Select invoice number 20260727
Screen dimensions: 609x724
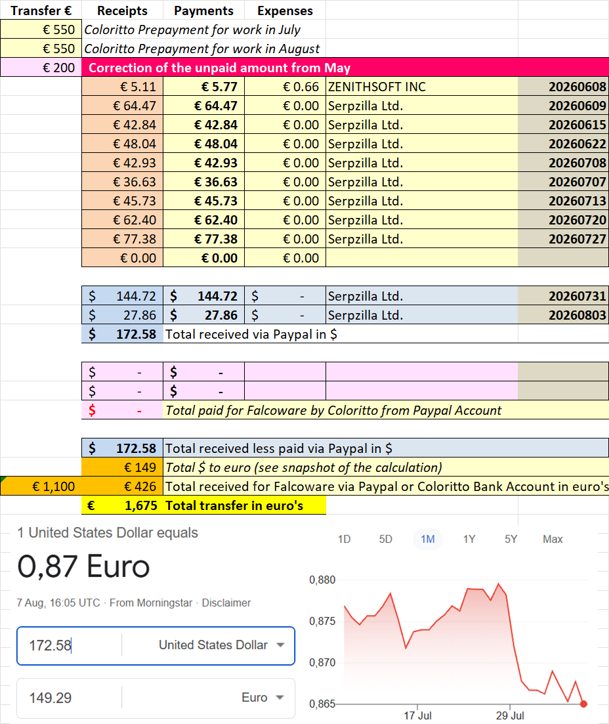tap(563, 239)
